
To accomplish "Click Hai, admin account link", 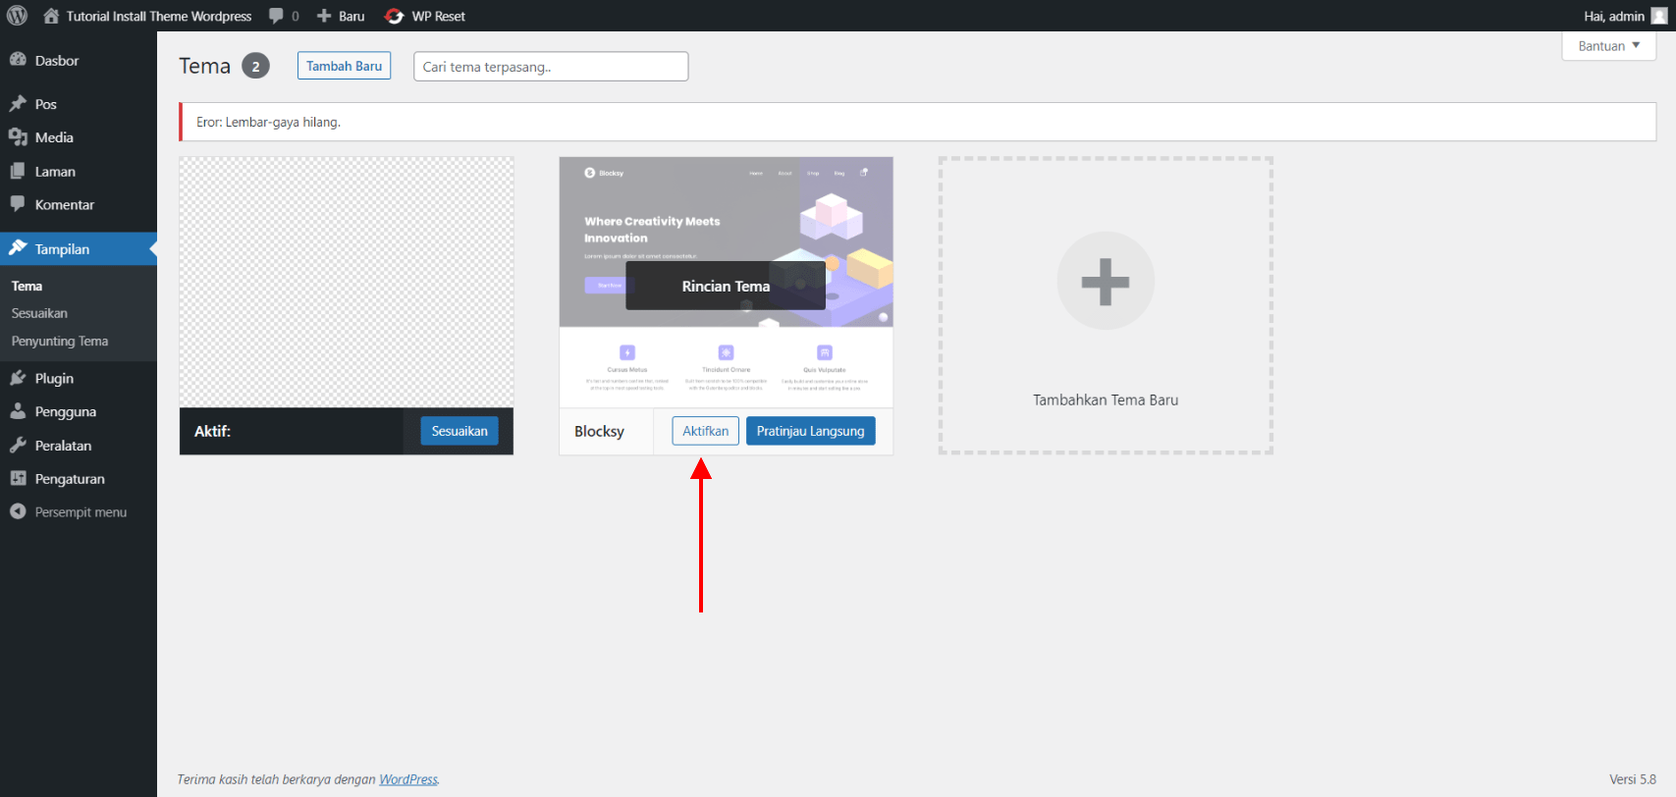I will click(1614, 16).
